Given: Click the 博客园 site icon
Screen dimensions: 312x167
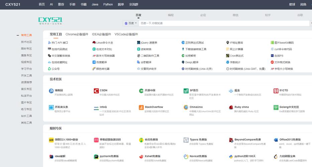Looking at the screenshot, I should [x=51, y=91].
